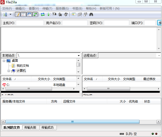Switch to 队列的文件 tab
Viewport: 162px width, 137px height.
tap(12, 127)
